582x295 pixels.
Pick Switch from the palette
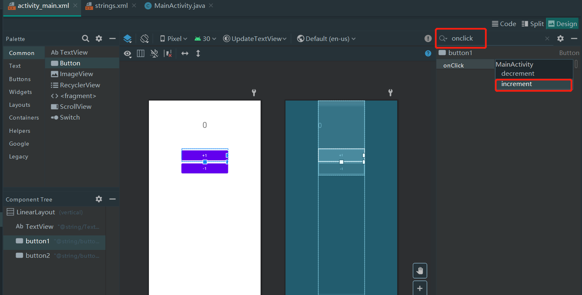[x=82, y=117]
